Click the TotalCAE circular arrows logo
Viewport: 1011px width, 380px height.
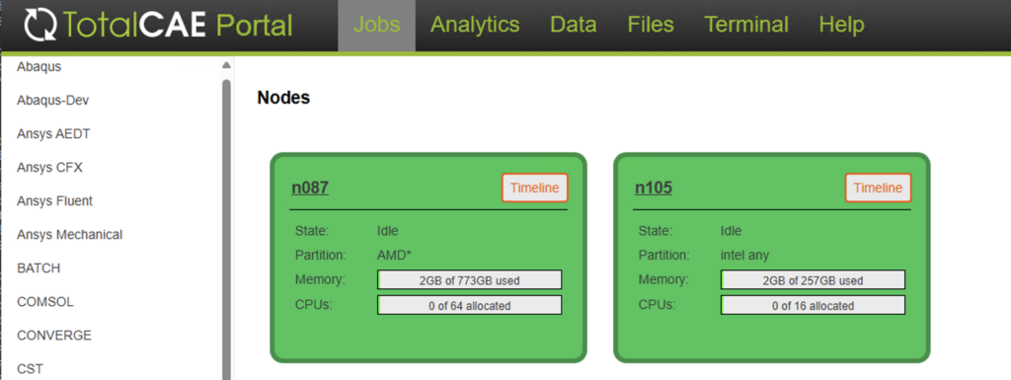click(41, 25)
